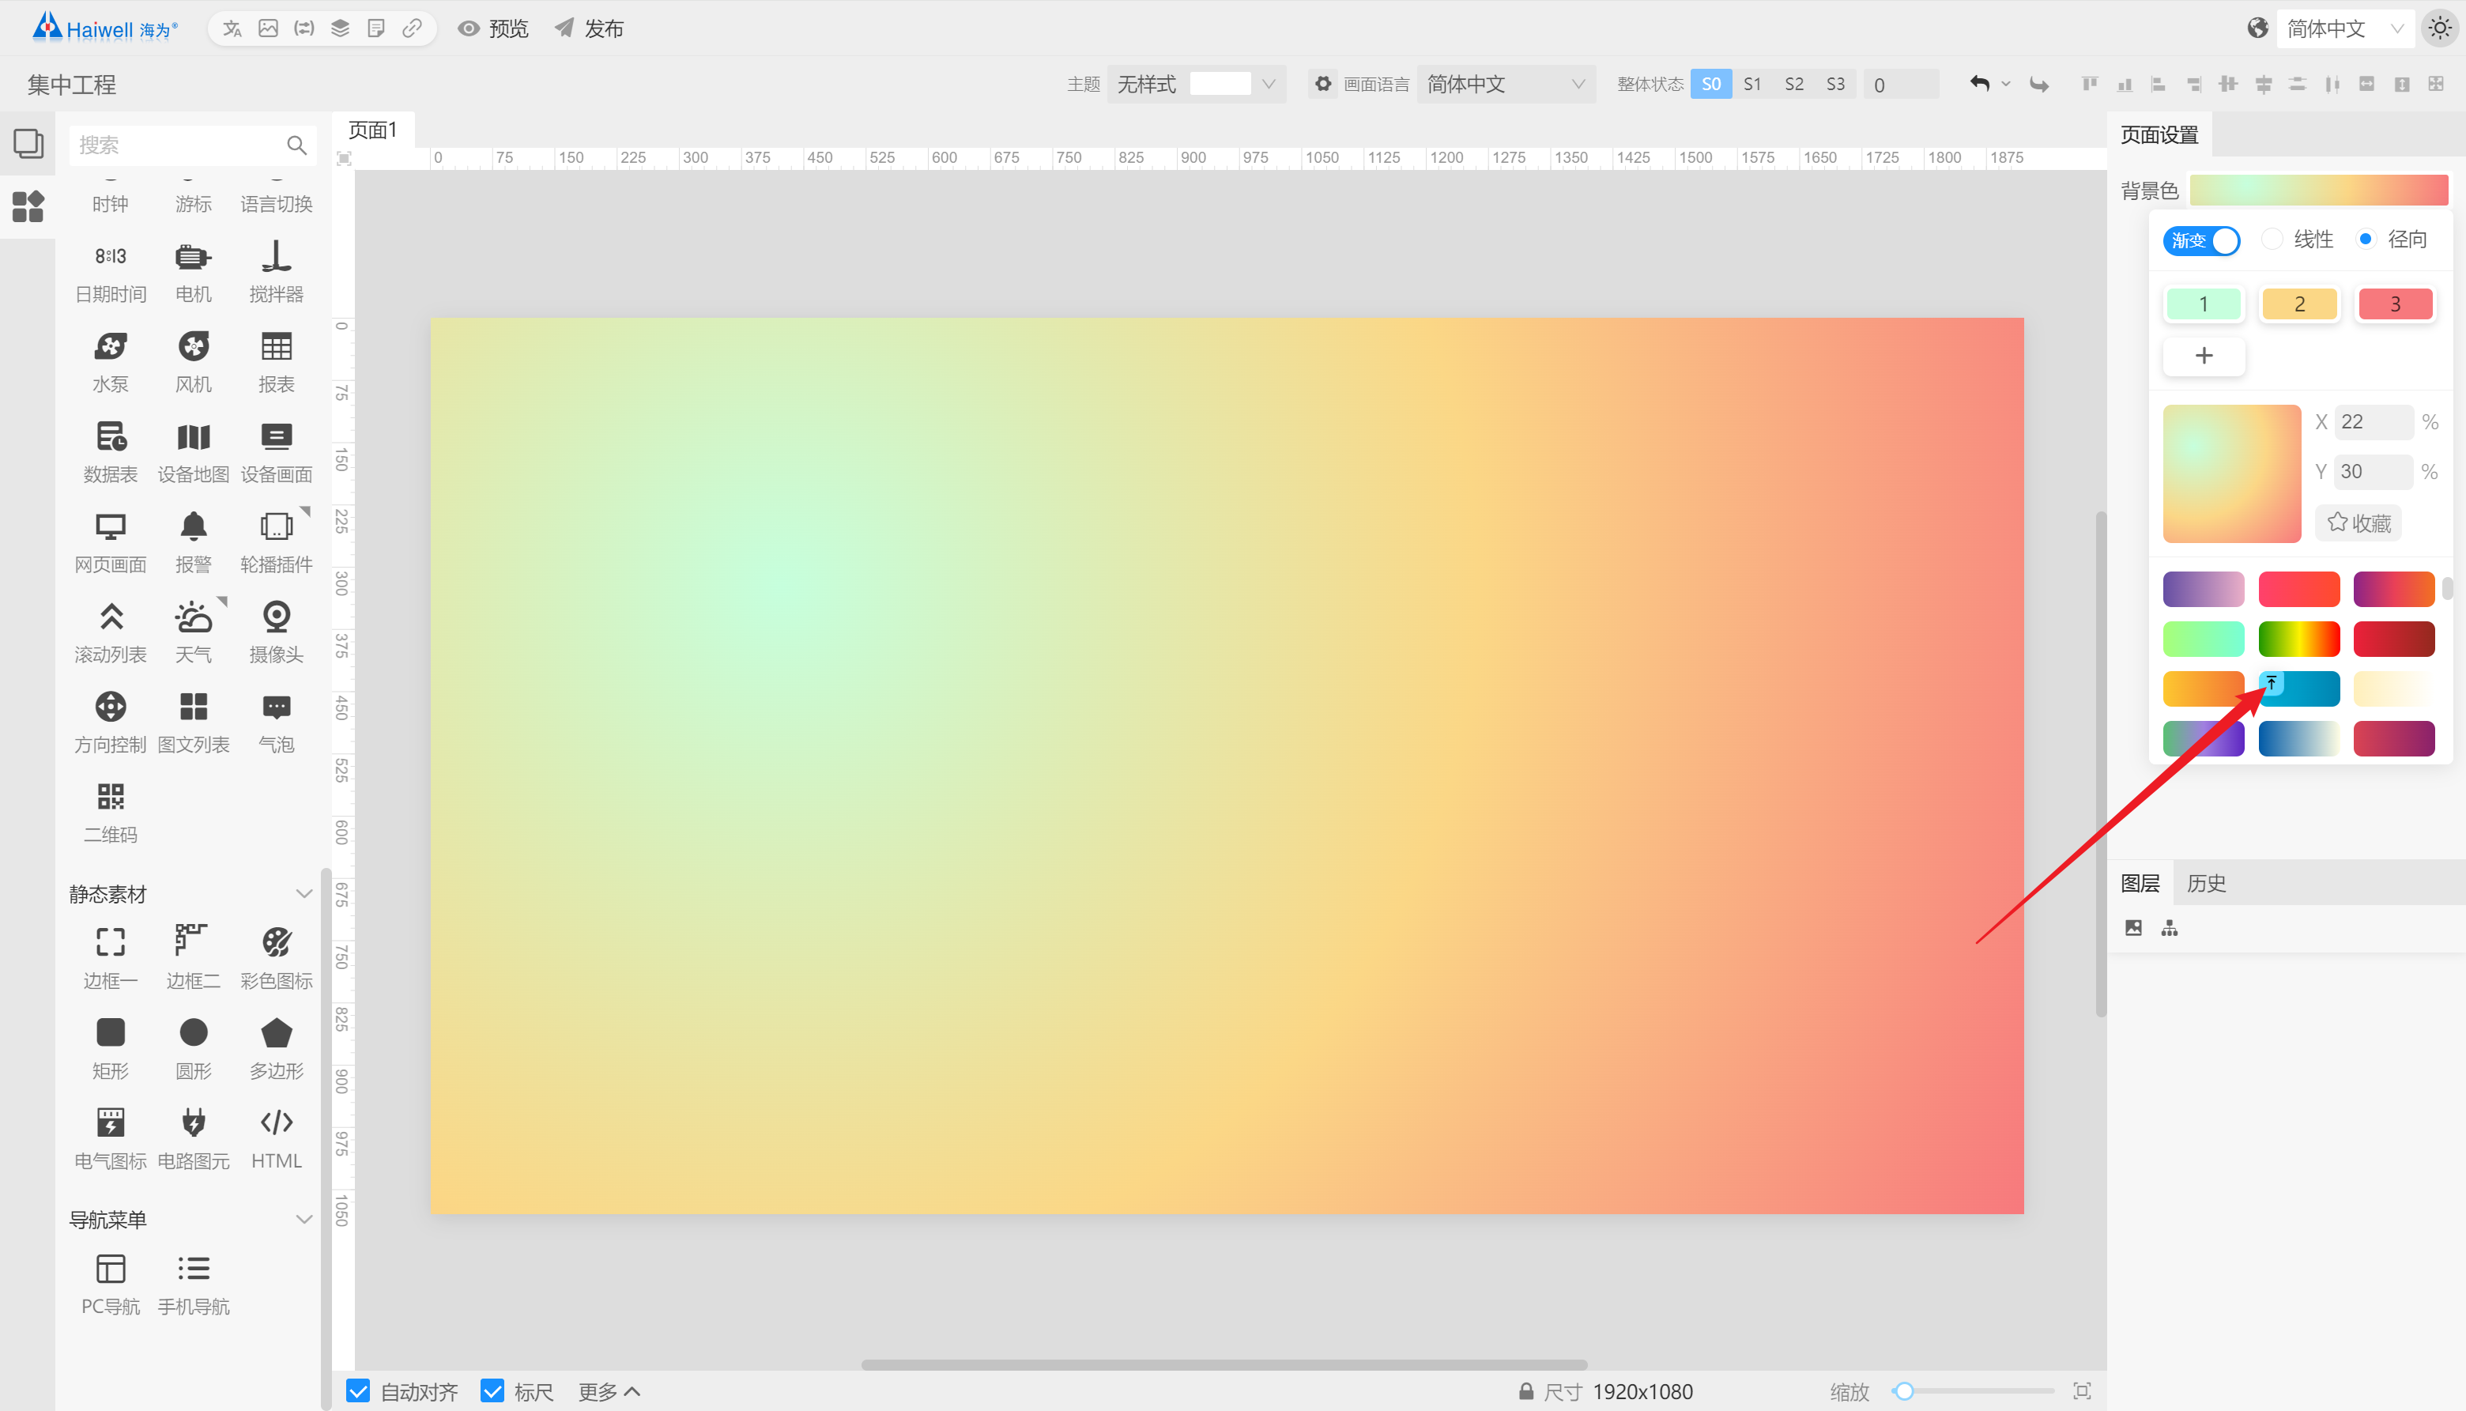
Task: Select the 径向 radial radio button
Action: (x=2366, y=239)
